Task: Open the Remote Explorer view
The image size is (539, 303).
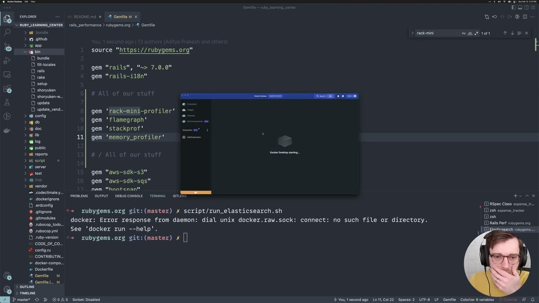Action: (7, 74)
